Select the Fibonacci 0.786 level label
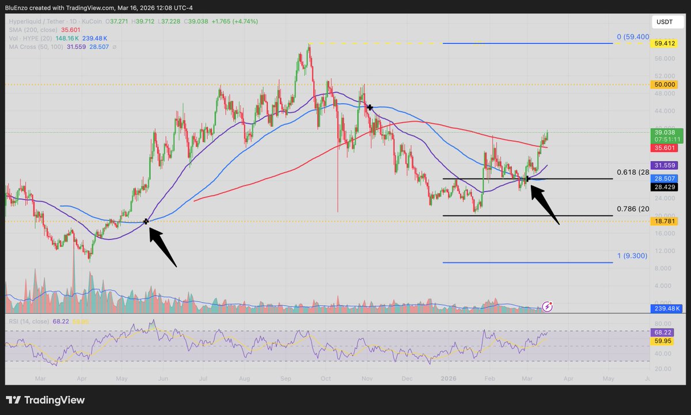 (632, 209)
